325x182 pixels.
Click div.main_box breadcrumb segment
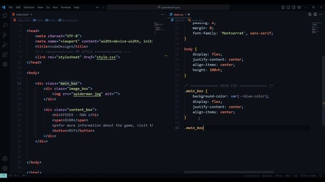68,20
